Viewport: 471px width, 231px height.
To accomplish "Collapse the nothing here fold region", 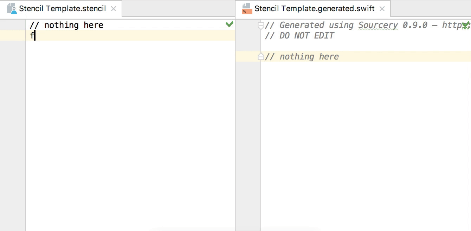I will pos(260,56).
